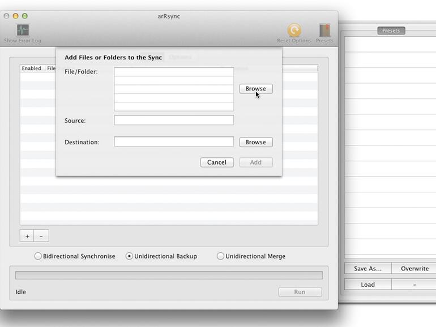Browse for File/Folder to sync
This screenshot has height=327, width=436.
click(256, 89)
